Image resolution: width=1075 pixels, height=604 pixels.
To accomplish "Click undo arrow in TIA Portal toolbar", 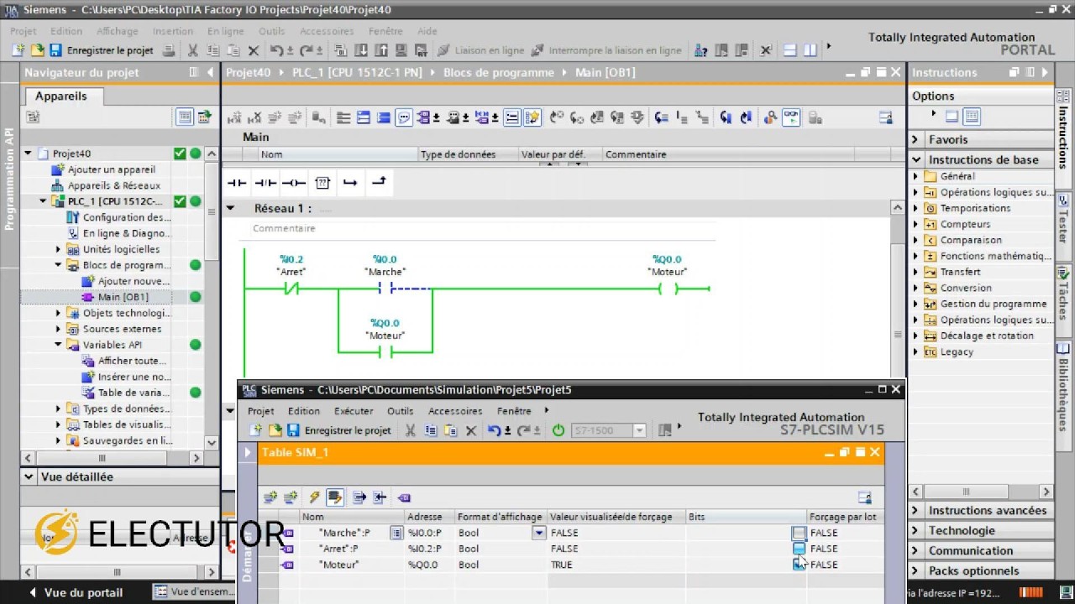I will (276, 50).
